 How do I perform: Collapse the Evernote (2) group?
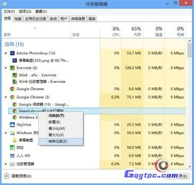[6, 68]
